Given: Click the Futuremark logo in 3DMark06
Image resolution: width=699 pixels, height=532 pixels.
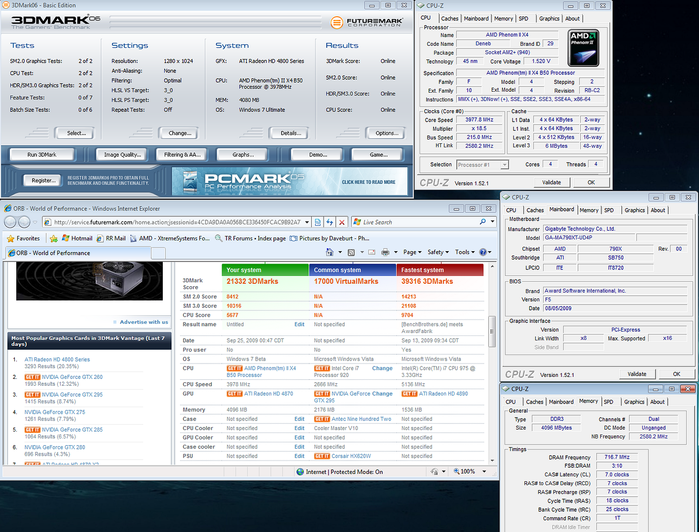Looking at the screenshot, I should click(367, 22).
